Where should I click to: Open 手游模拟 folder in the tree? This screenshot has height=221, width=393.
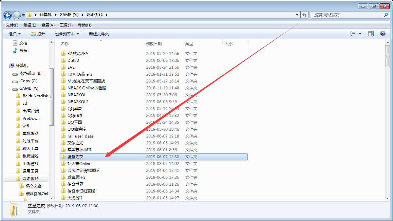coord(30,164)
